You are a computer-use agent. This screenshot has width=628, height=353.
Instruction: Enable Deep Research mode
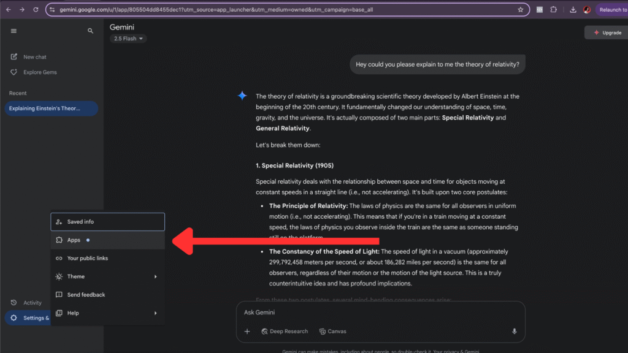point(285,332)
